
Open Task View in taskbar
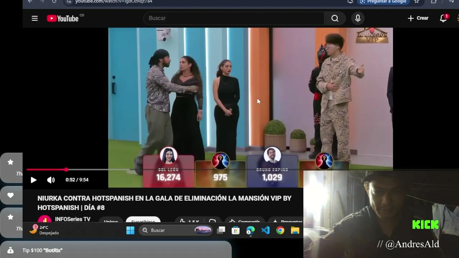(x=221, y=230)
